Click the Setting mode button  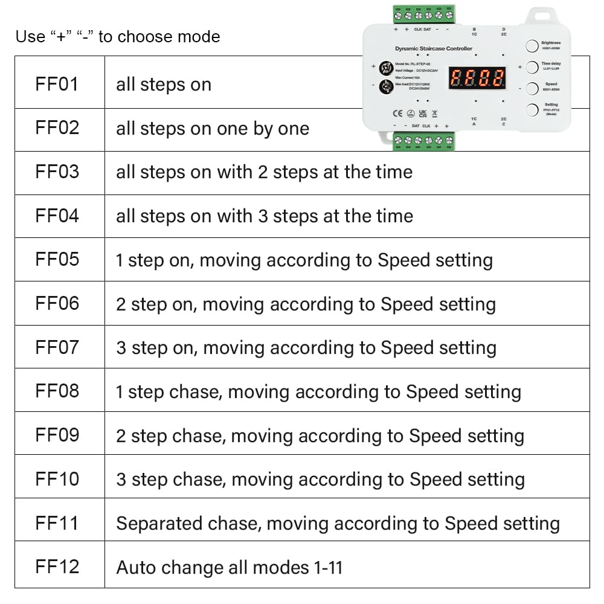pos(532,110)
